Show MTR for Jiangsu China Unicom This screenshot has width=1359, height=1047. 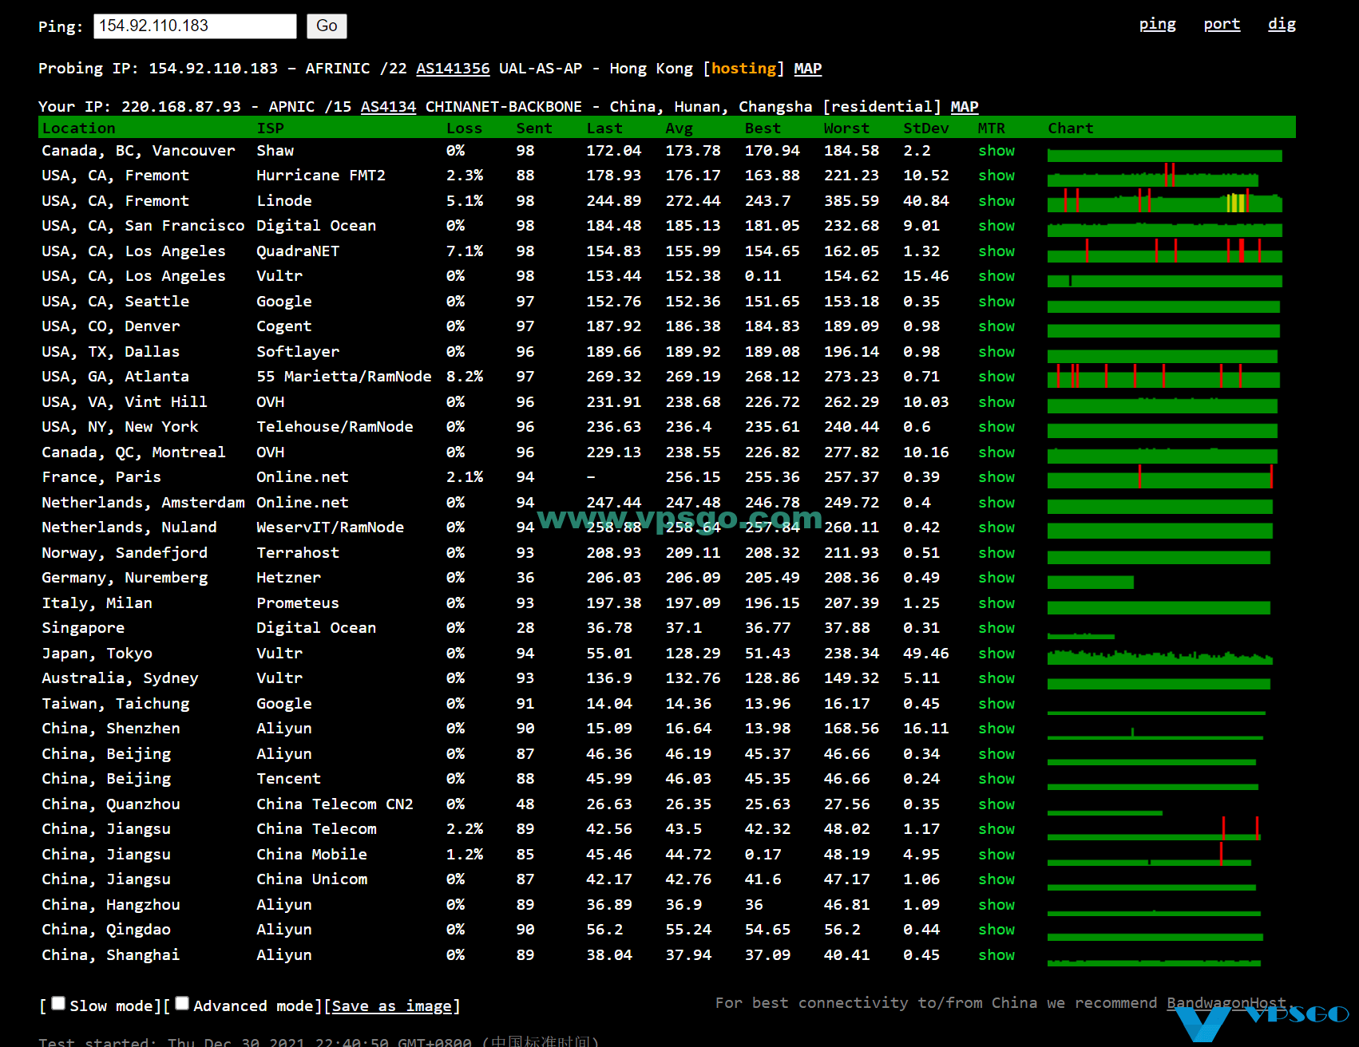pyautogui.click(x=996, y=879)
